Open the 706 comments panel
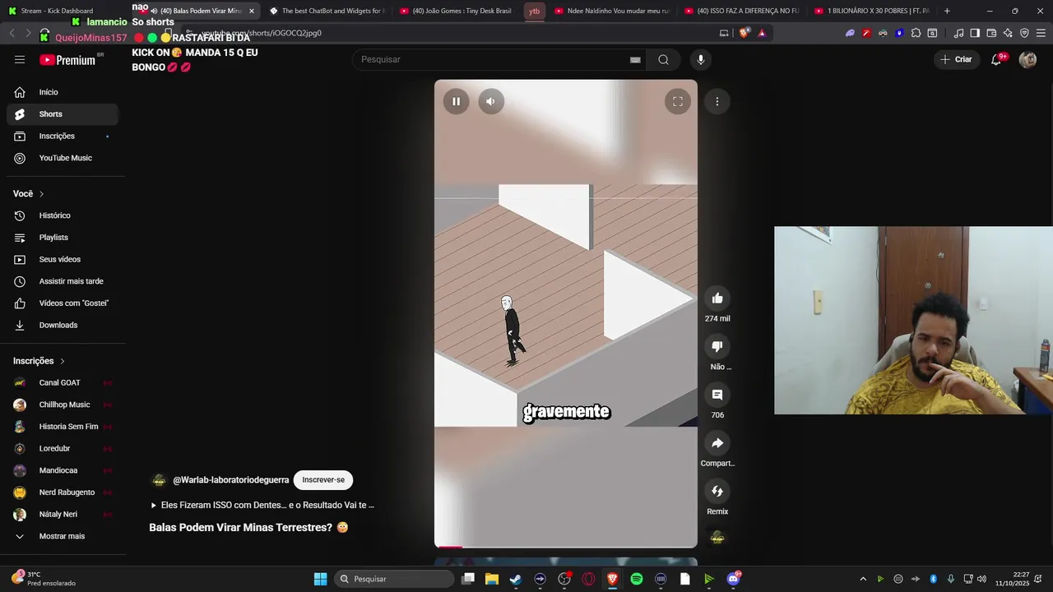Screen dimensions: 1053x592 717,395
